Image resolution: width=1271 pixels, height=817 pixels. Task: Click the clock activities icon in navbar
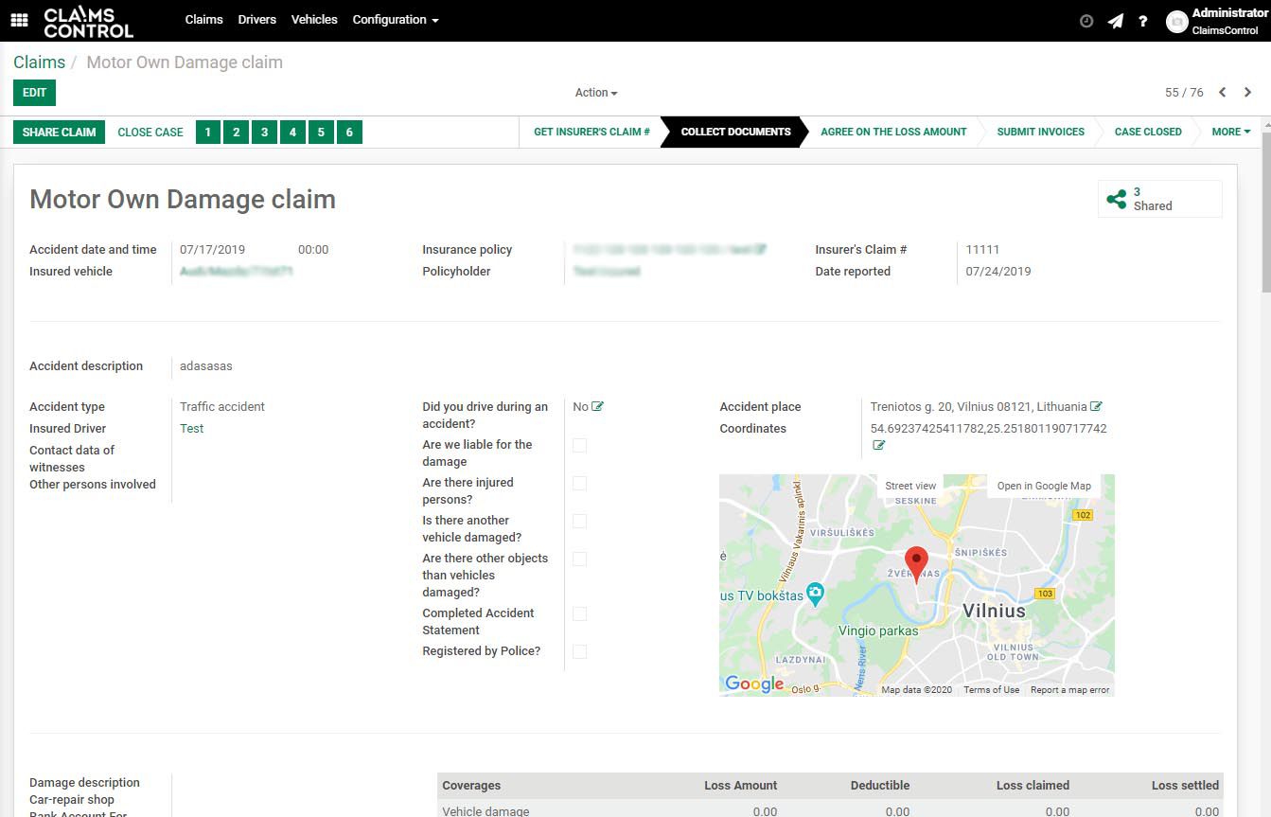pyautogui.click(x=1086, y=21)
